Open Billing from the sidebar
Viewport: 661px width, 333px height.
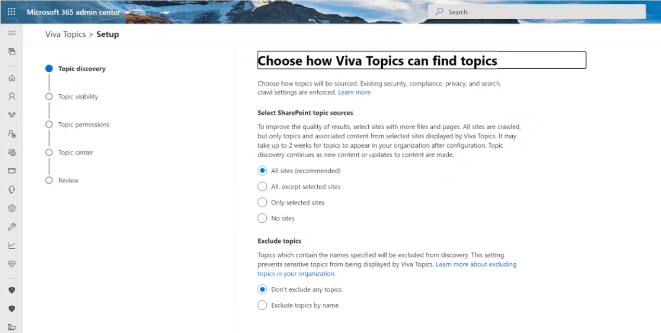pyautogui.click(x=11, y=171)
